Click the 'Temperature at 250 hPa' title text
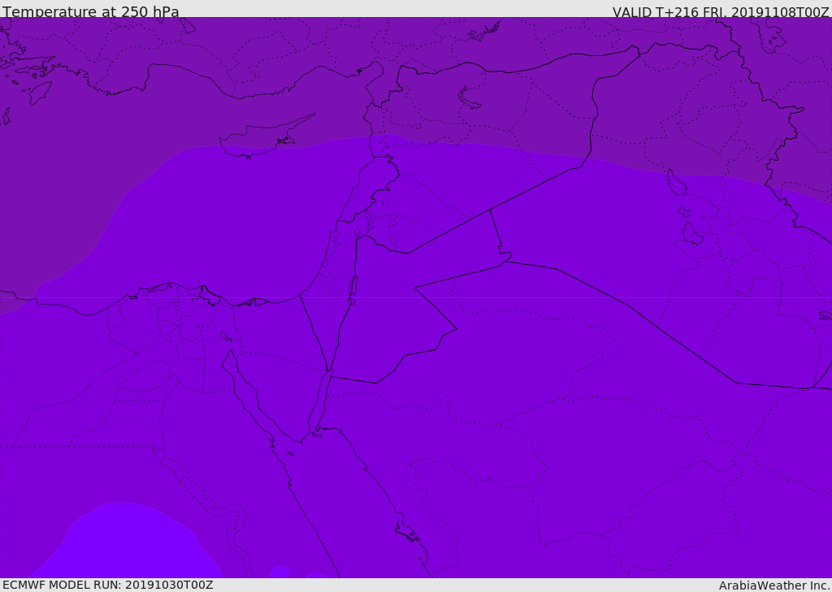The image size is (832, 592). pos(91,11)
